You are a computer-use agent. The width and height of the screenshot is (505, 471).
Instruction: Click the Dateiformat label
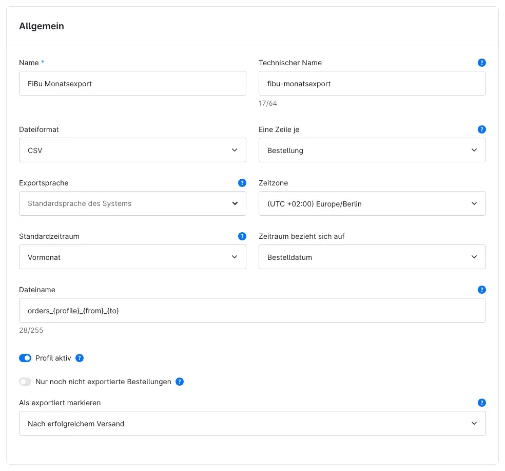pos(38,129)
